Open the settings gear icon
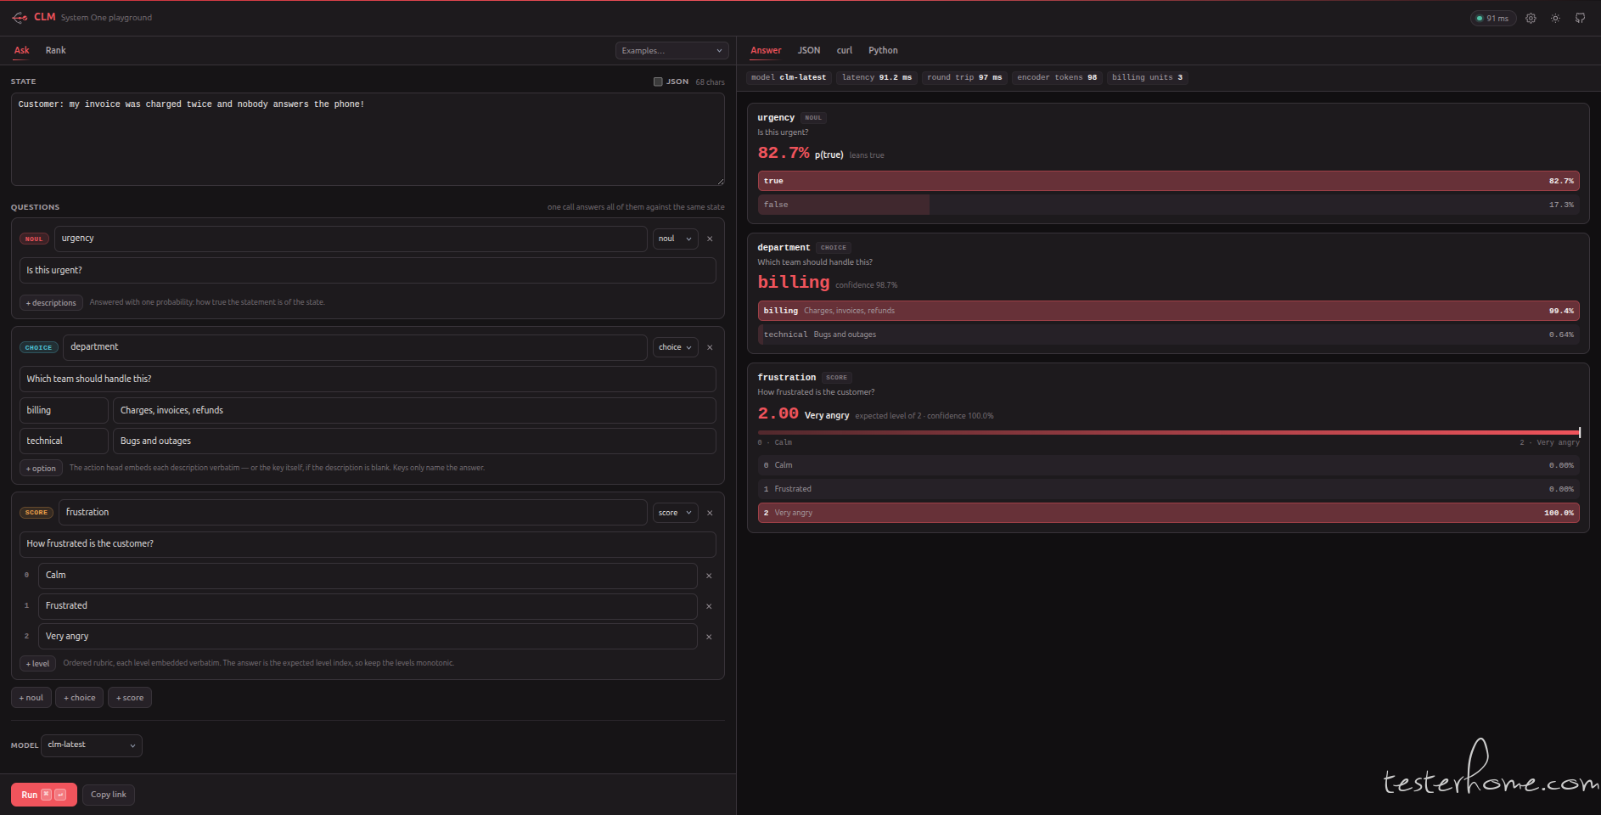 click(1531, 18)
